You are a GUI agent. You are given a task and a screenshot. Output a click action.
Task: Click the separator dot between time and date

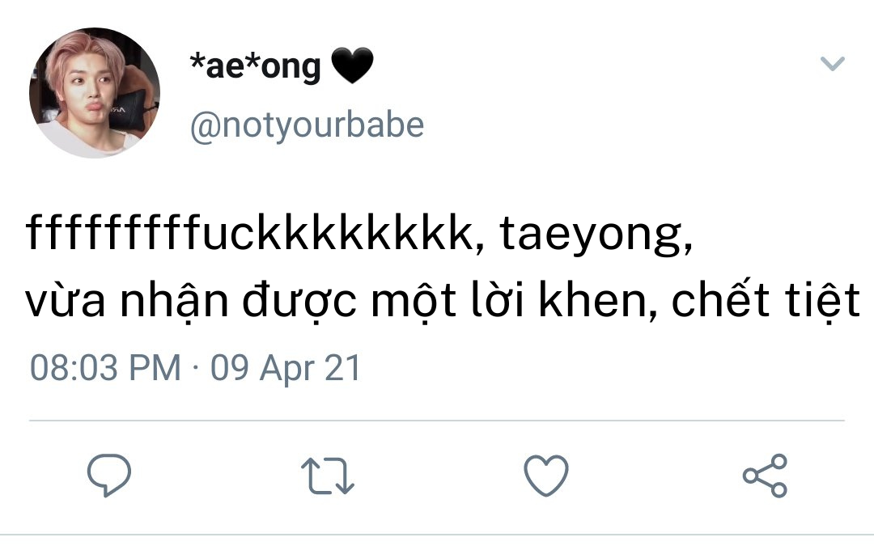(196, 369)
